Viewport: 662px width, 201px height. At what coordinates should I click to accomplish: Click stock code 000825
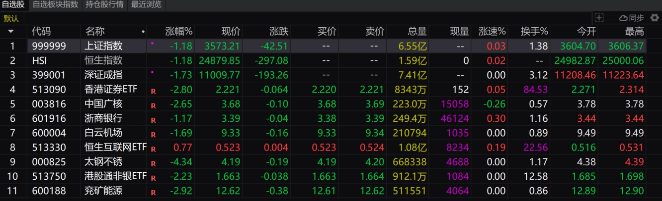click(49, 161)
